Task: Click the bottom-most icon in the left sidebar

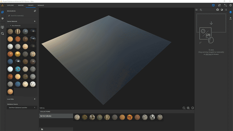Action: 2,33
